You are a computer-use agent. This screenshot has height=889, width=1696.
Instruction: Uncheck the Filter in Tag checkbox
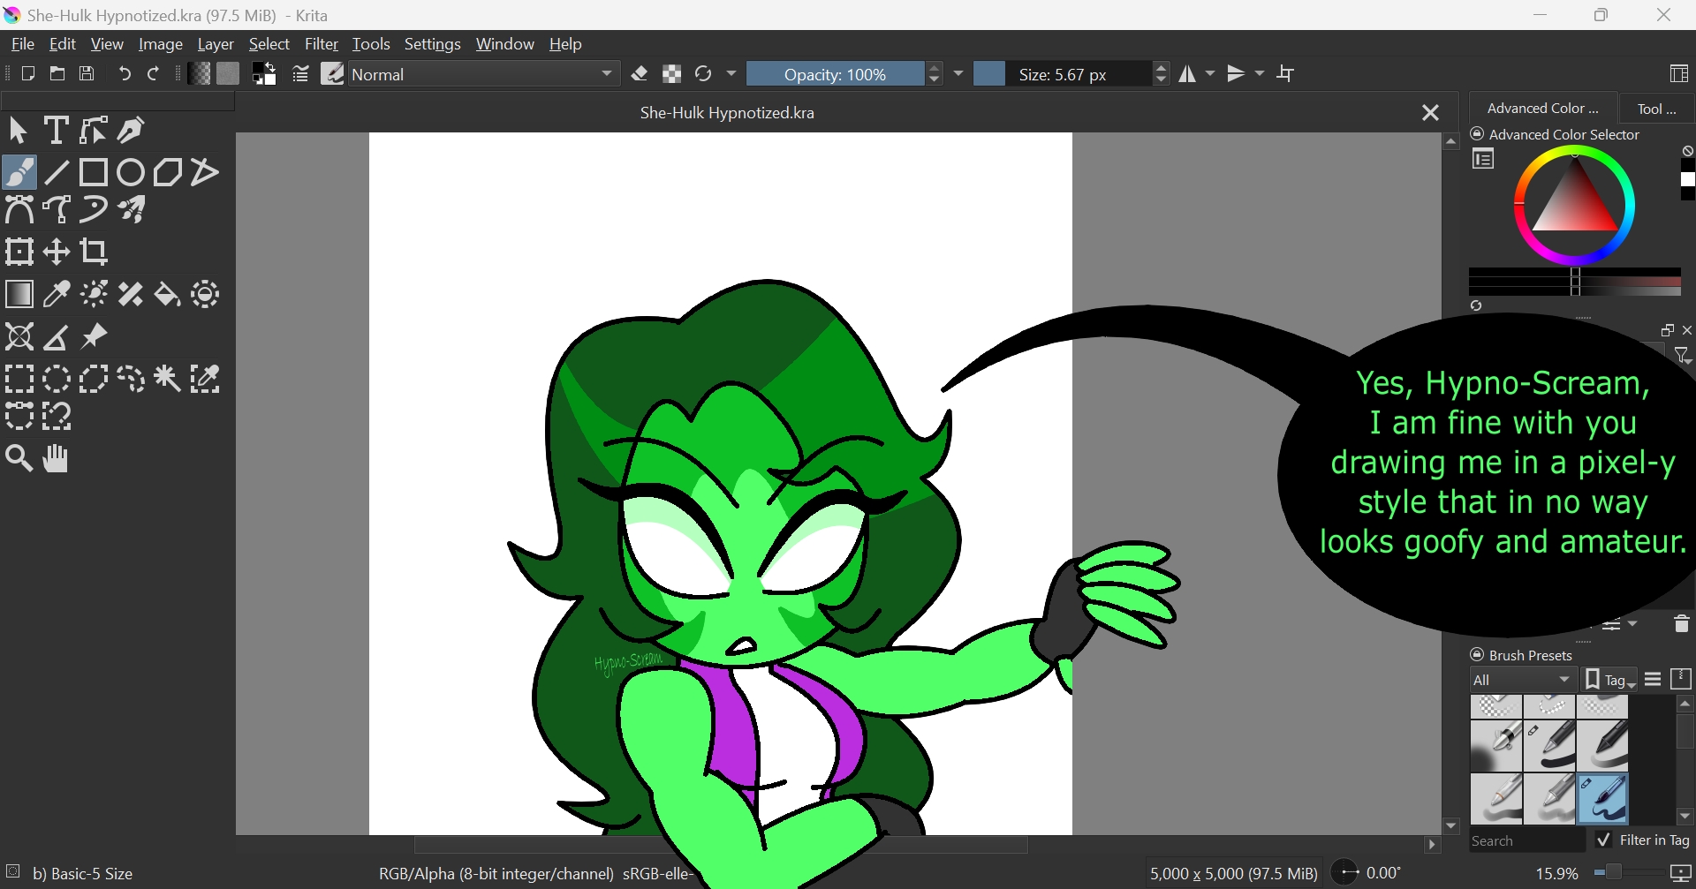[1604, 840]
